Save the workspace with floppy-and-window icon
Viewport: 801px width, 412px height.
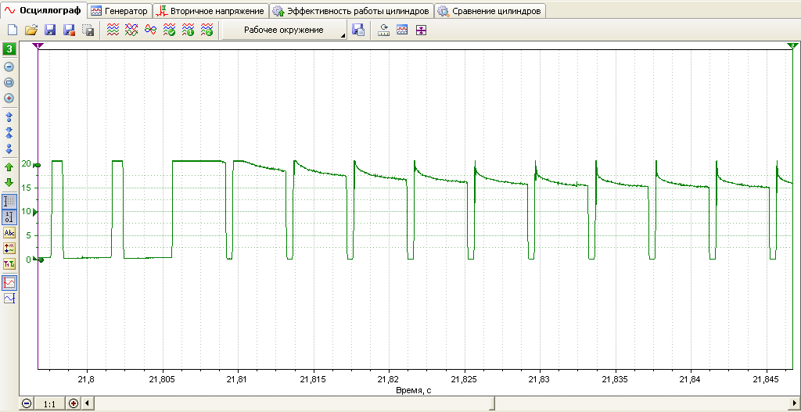(x=358, y=30)
